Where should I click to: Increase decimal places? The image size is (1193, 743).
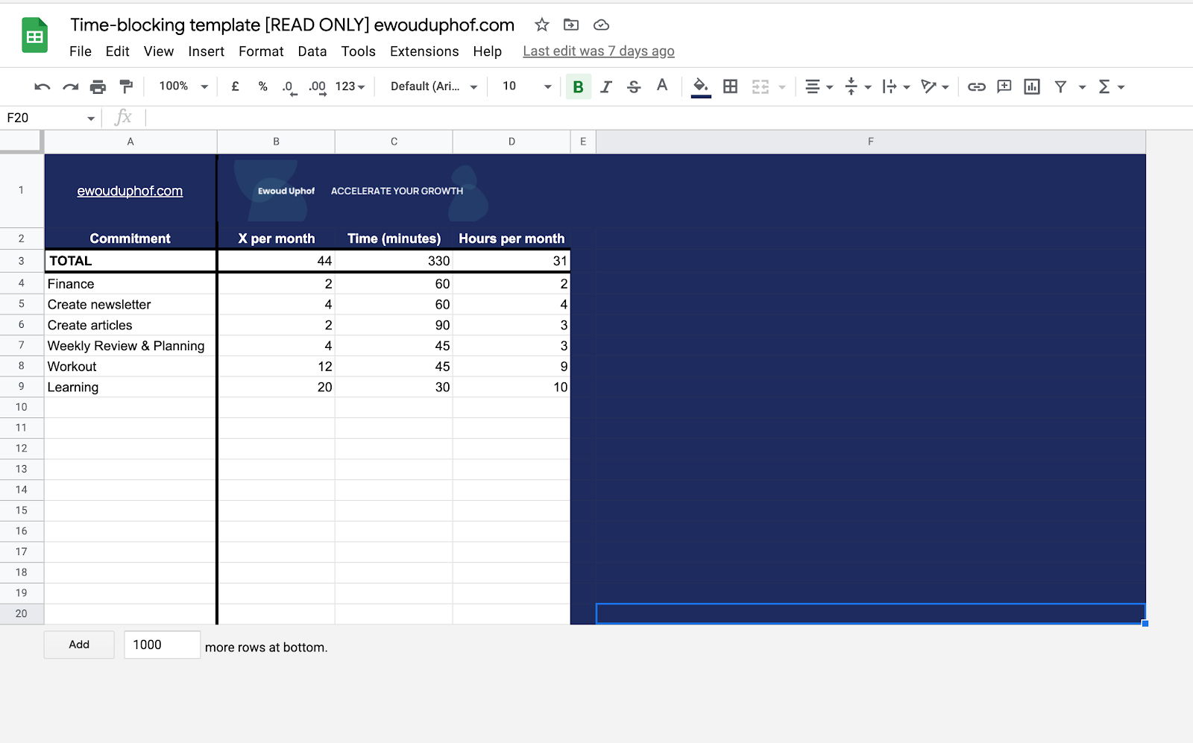[317, 87]
